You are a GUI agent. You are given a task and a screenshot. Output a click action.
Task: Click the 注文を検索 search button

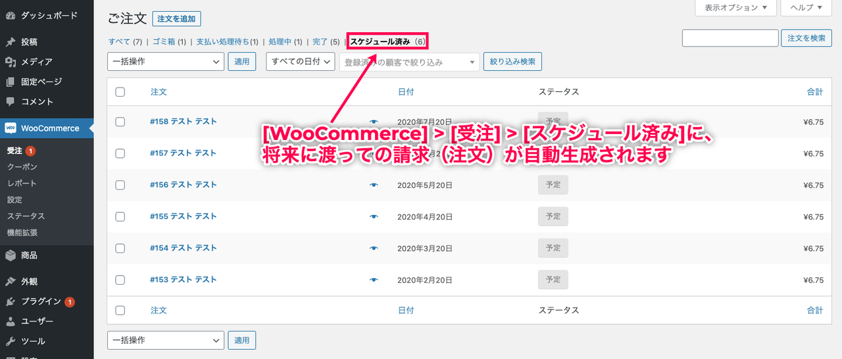(806, 38)
